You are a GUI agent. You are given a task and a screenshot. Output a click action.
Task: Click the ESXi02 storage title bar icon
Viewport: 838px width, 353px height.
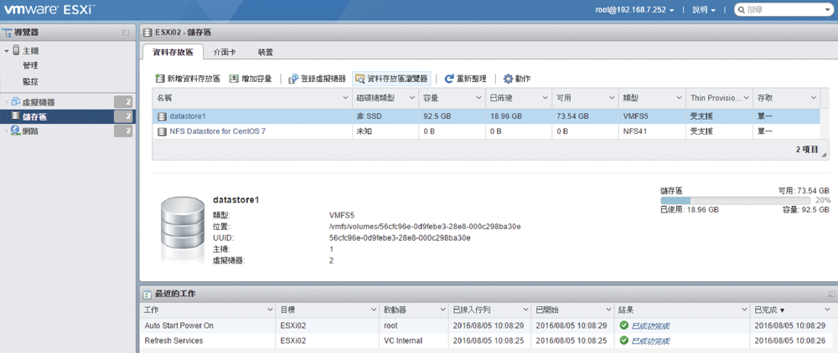pos(147,33)
